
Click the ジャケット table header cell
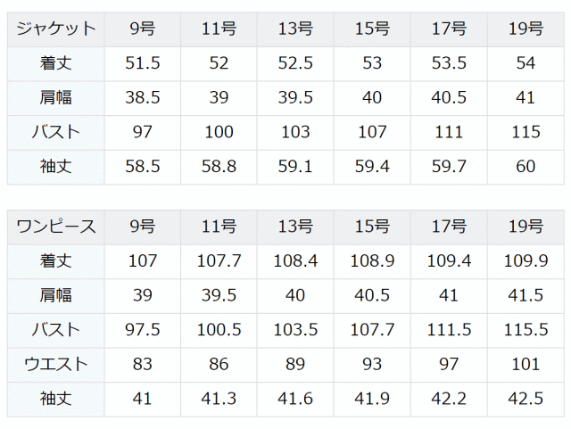click(55, 29)
